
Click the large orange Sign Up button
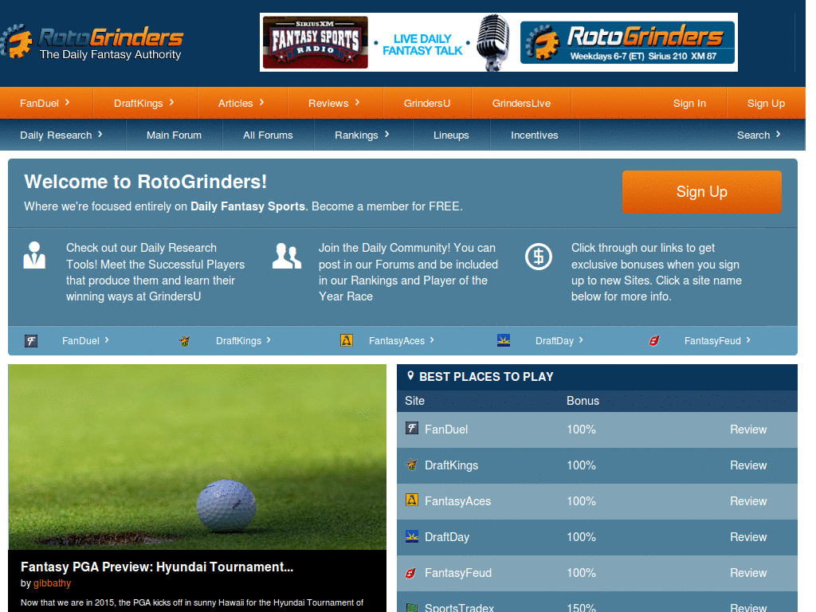click(701, 191)
